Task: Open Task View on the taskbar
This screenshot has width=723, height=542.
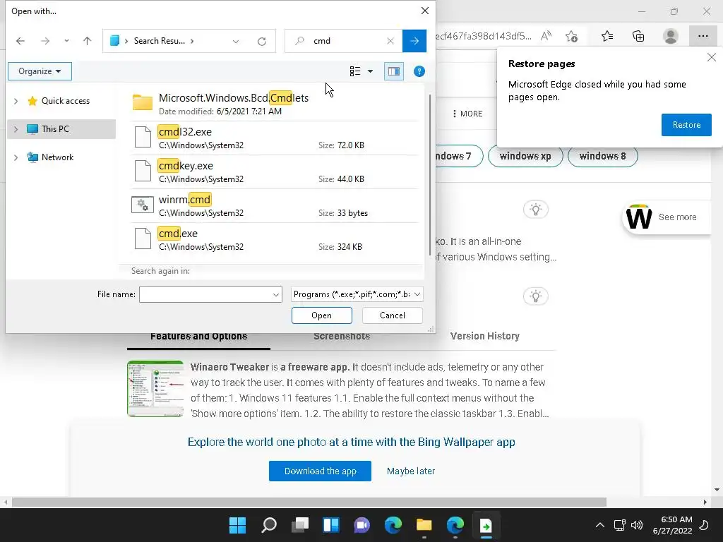Action: [300, 525]
